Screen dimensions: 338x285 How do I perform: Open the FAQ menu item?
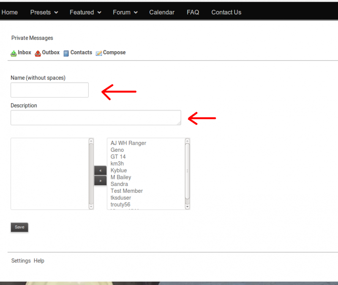click(x=193, y=12)
